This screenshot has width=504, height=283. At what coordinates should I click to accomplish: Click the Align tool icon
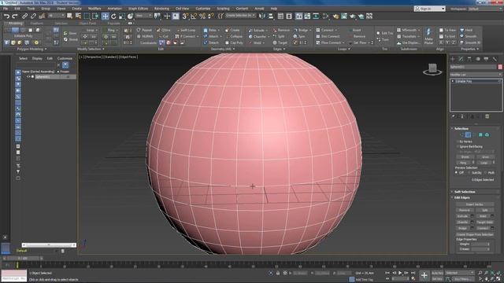271,16
